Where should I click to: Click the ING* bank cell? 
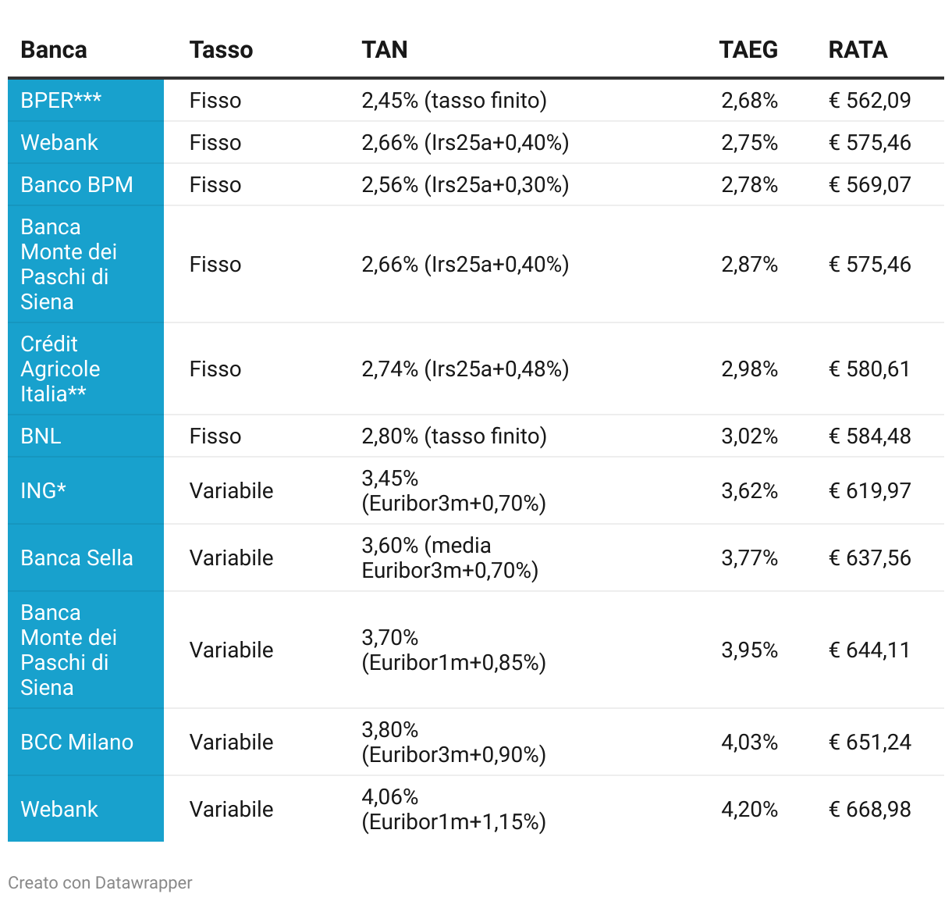(43, 490)
